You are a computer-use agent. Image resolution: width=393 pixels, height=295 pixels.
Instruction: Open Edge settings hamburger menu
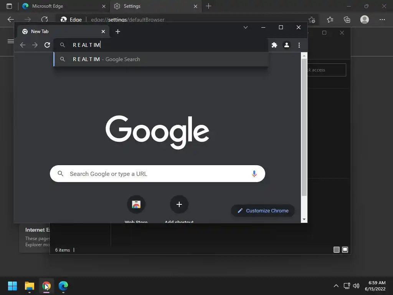point(10,41)
